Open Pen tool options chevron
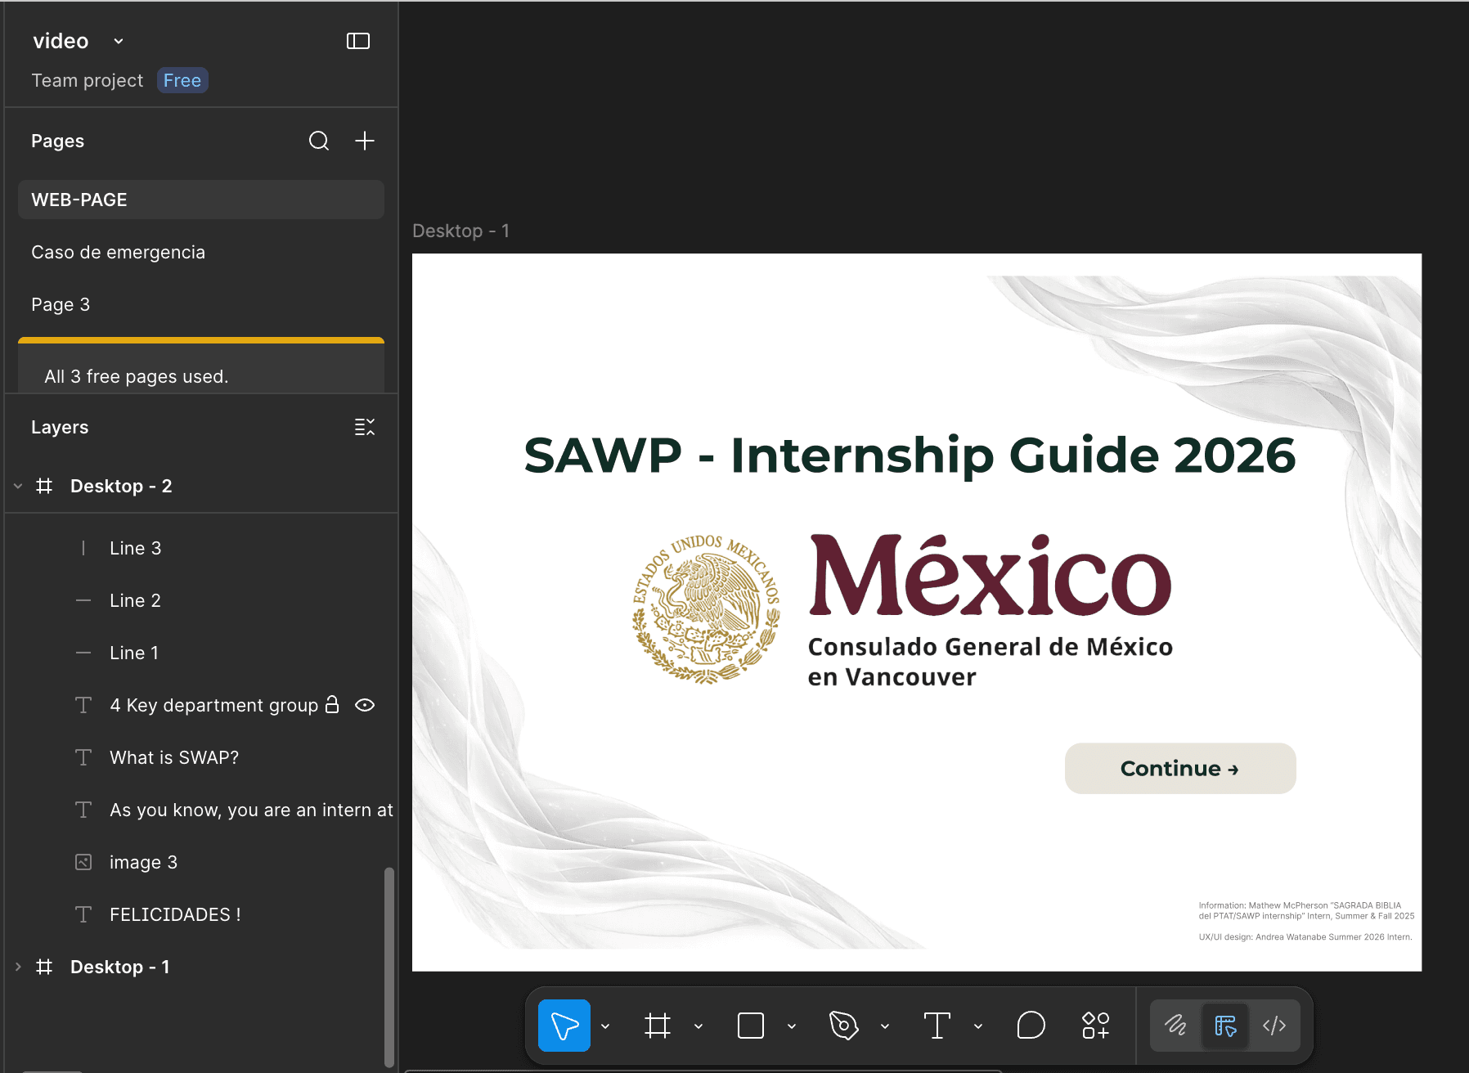Screen dimensions: 1469x1073 (x=885, y=1026)
